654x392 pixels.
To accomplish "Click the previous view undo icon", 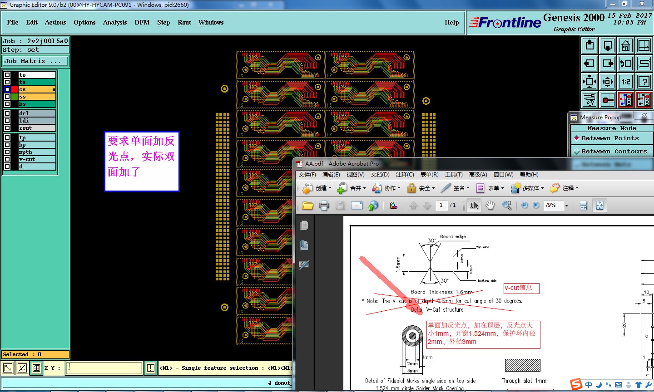I will 626,64.
